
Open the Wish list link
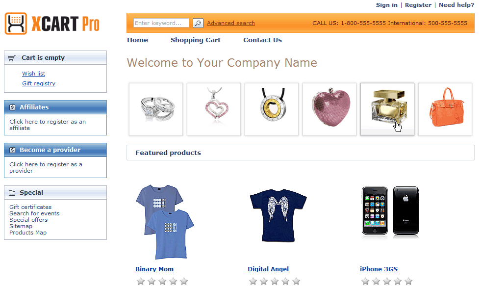[x=33, y=74]
